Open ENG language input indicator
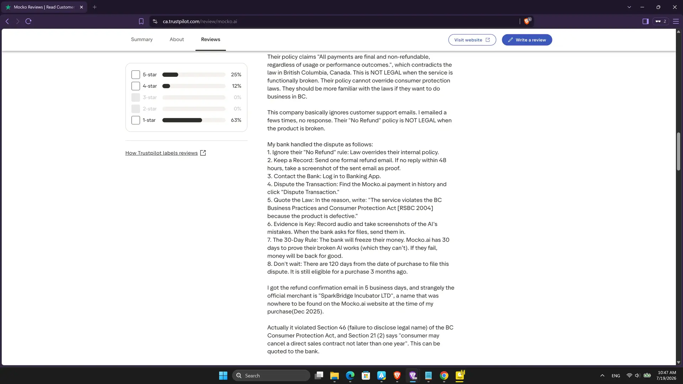The height and width of the screenshot is (384, 683). [x=616, y=375]
